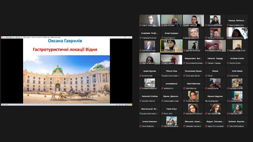The width and height of the screenshot is (253, 142).
Task: Click muted mic icon on anutalahovic tile
Action: click(x=162, y=88)
